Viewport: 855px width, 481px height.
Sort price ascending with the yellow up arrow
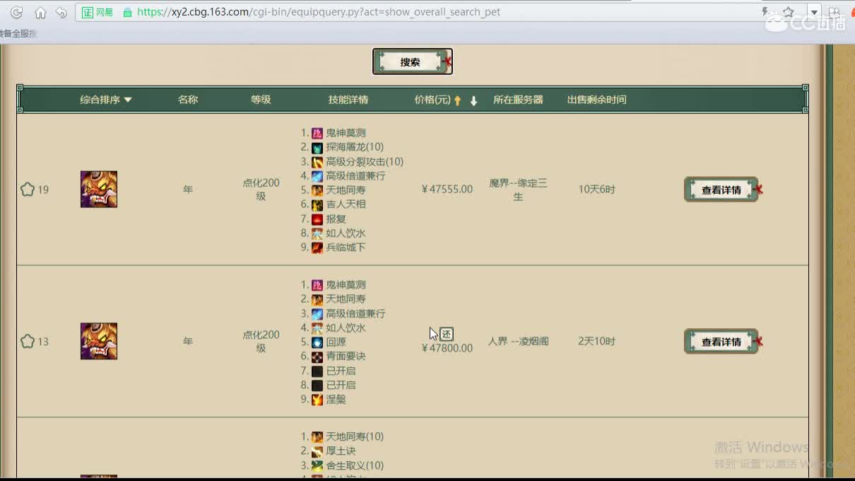[457, 100]
